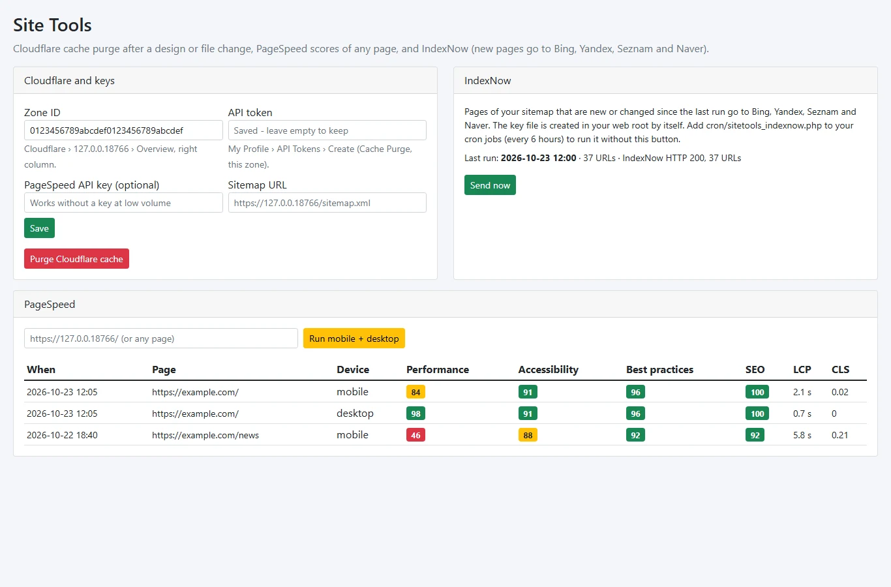Select the 5.8 s LCP value
Viewport: 891px width, 587px height.
tap(802, 435)
